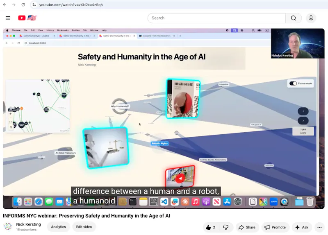The width and height of the screenshot is (328, 235).
Task: Play the red-bordered video card
Action: [180, 178]
